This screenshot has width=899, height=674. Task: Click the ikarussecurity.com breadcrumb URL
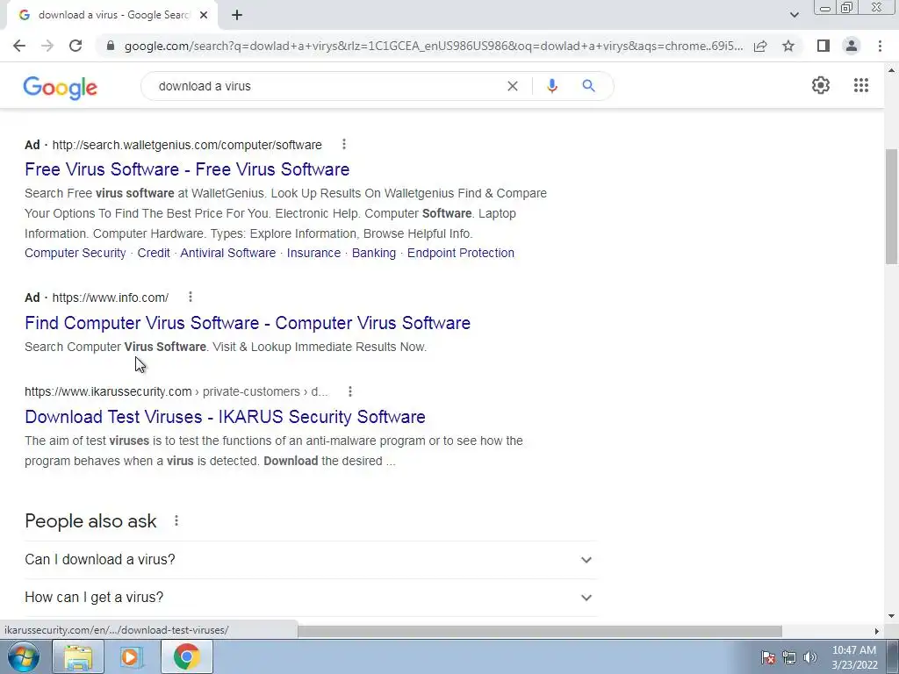pyautogui.click(x=176, y=391)
